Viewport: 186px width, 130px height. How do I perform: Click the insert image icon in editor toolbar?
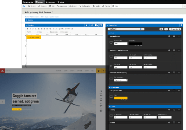coord(59,29)
